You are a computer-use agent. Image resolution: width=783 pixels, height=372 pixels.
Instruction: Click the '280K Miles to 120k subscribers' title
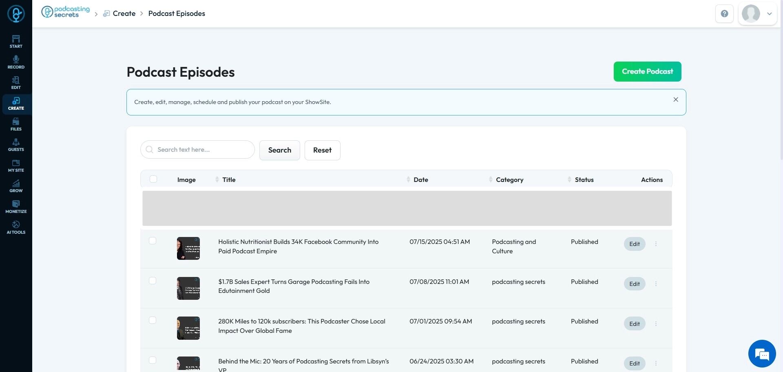tap(302, 326)
